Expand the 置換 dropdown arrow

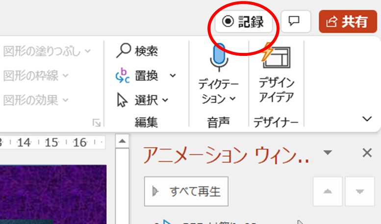point(173,75)
